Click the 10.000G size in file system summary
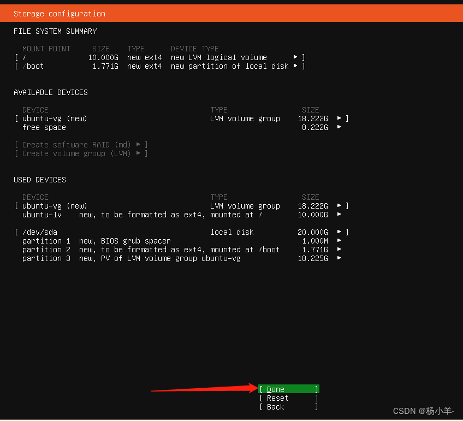The height and width of the screenshot is (421, 463). (103, 57)
